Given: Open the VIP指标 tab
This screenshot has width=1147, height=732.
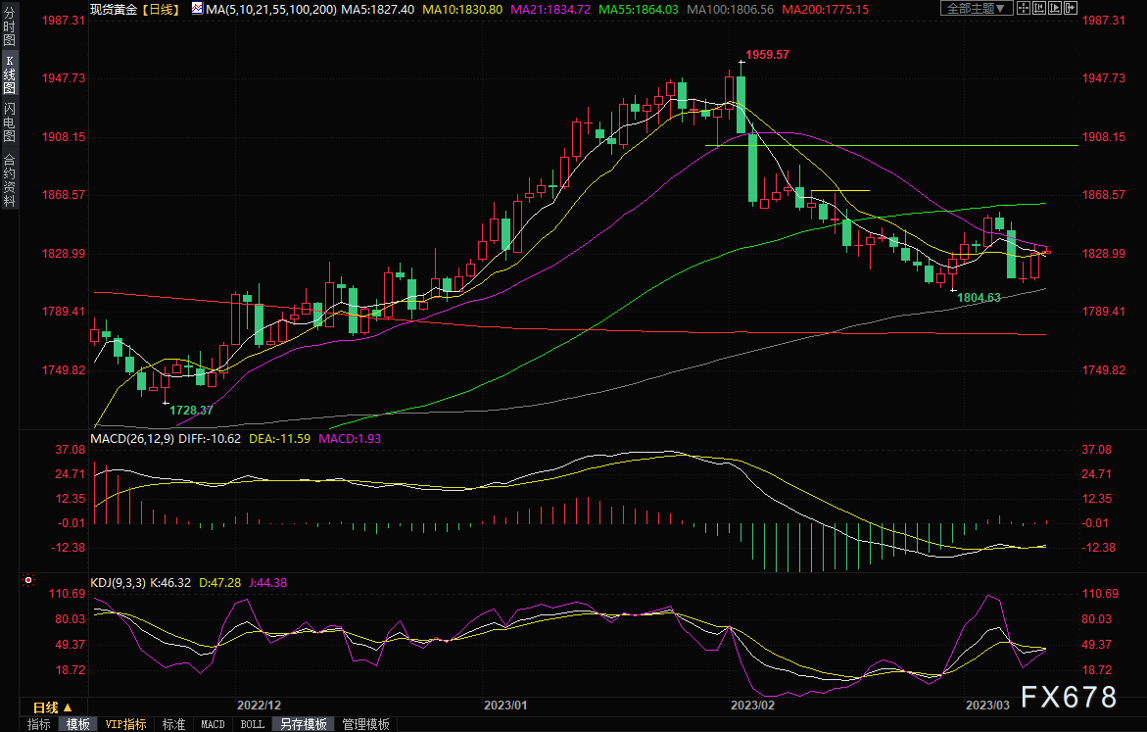Looking at the screenshot, I should pos(125,724).
